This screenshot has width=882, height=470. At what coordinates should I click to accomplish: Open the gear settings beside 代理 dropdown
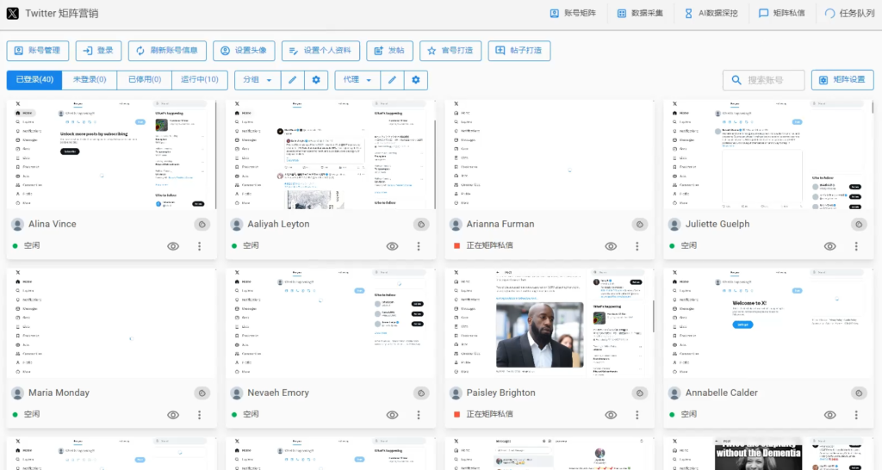pyautogui.click(x=416, y=80)
